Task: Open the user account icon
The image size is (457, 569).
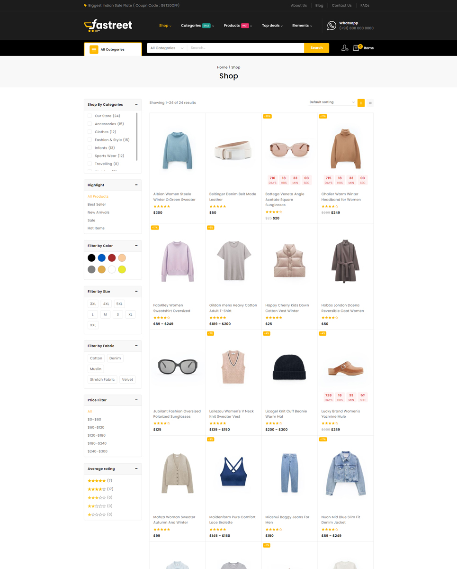Action: click(345, 48)
